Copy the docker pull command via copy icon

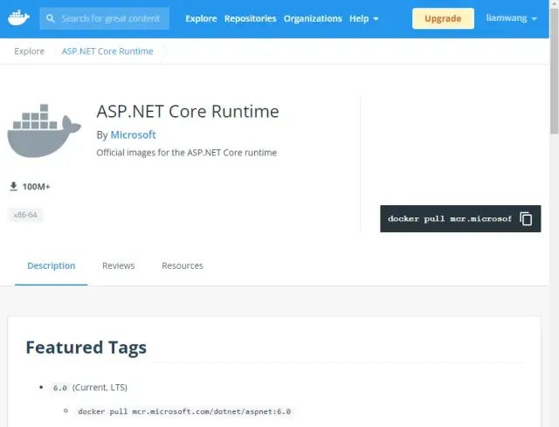click(x=526, y=219)
